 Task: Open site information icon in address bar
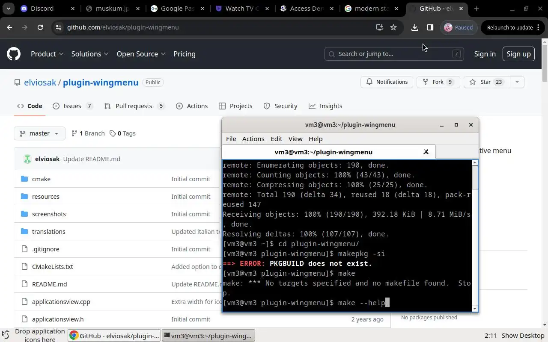[x=59, y=27]
